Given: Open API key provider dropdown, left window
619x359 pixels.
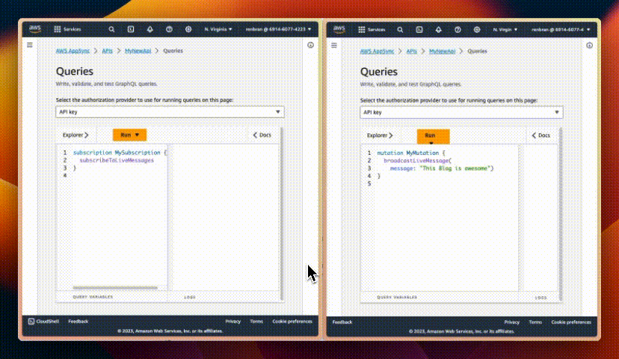Looking at the screenshot, I should click(x=170, y=112).
